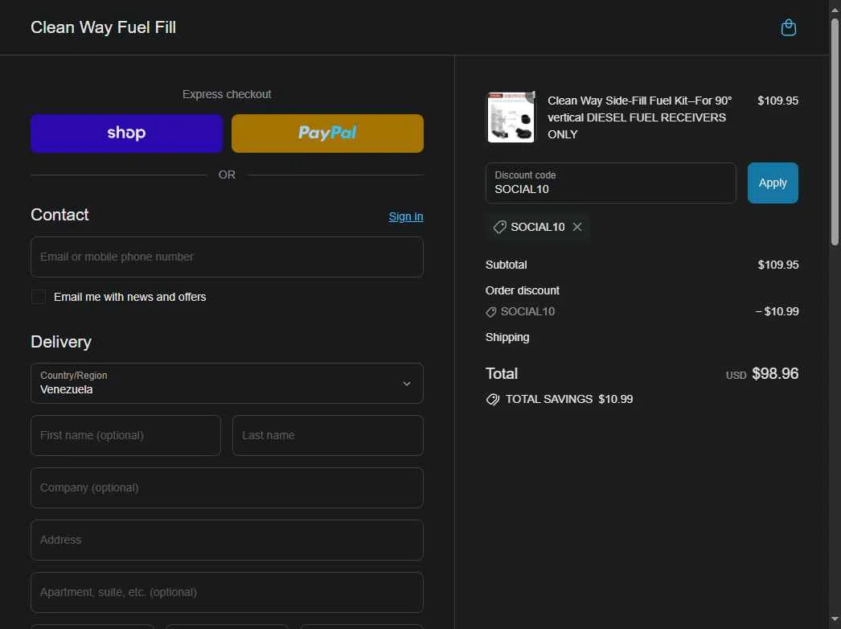Focus the Last name field

click(328, 435)
